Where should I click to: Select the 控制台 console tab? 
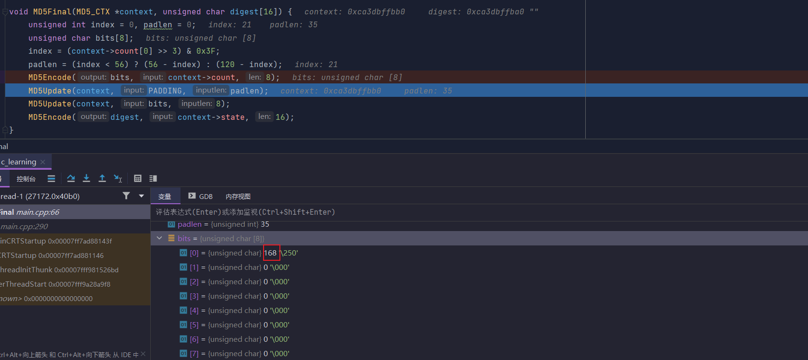coord(26,179)
